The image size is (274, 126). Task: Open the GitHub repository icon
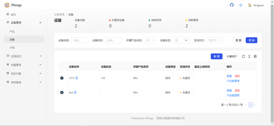point(232,5)
